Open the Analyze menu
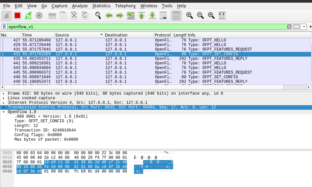Viewport: 312px width, 187px height. tap(80, 6)
